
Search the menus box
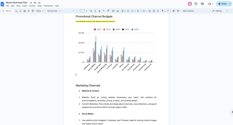coord(8,11)
